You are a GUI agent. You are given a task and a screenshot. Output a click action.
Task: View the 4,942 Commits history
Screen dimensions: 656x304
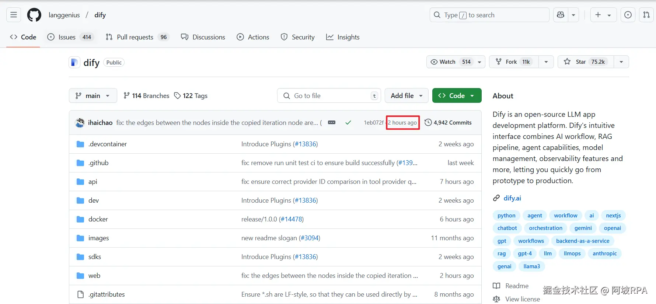click(x=448, y=123)
